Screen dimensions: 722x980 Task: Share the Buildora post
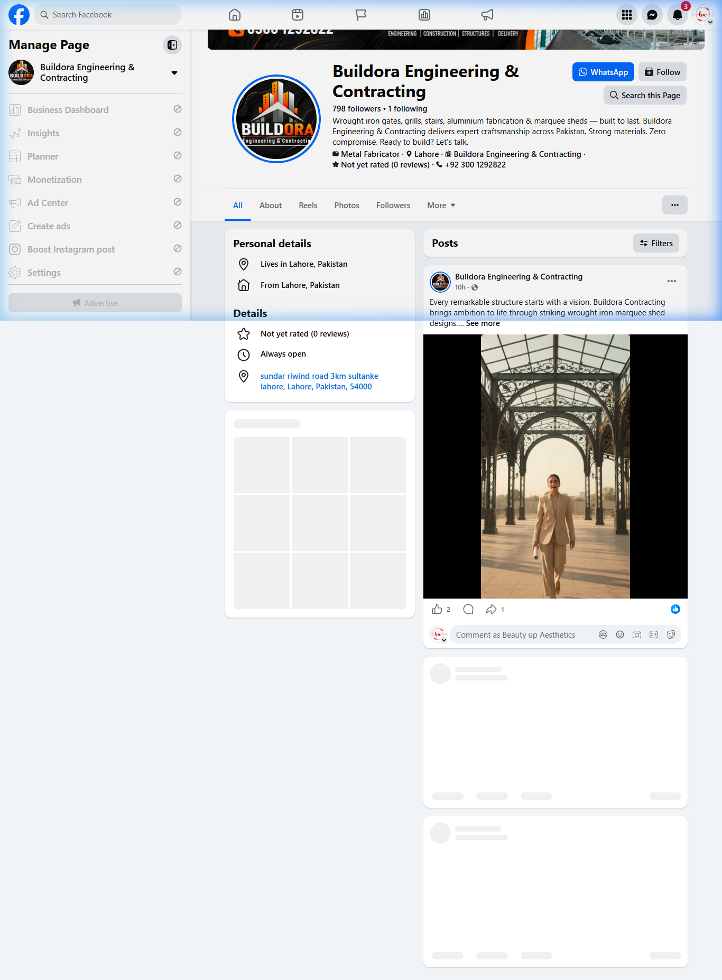[492, 609]
